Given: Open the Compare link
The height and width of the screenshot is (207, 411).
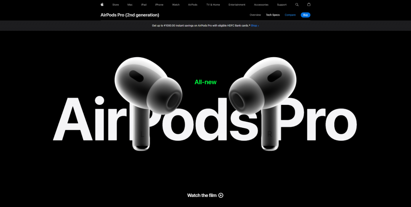Looking at the screenshot, I should (x=290, y=15).
